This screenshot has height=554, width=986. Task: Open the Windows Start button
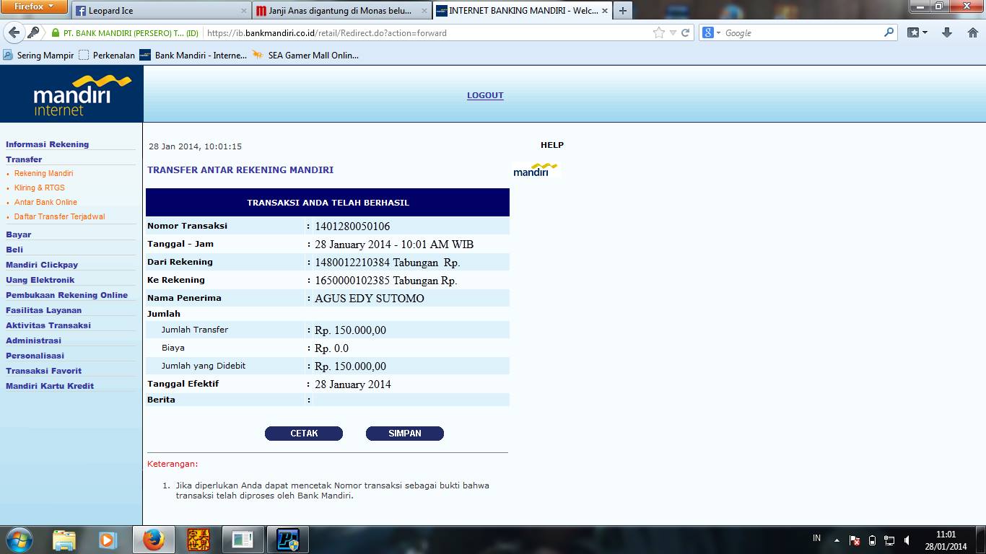coord(19,540)
